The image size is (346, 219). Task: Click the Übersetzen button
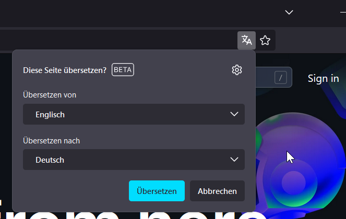click(x=157, y=191)
